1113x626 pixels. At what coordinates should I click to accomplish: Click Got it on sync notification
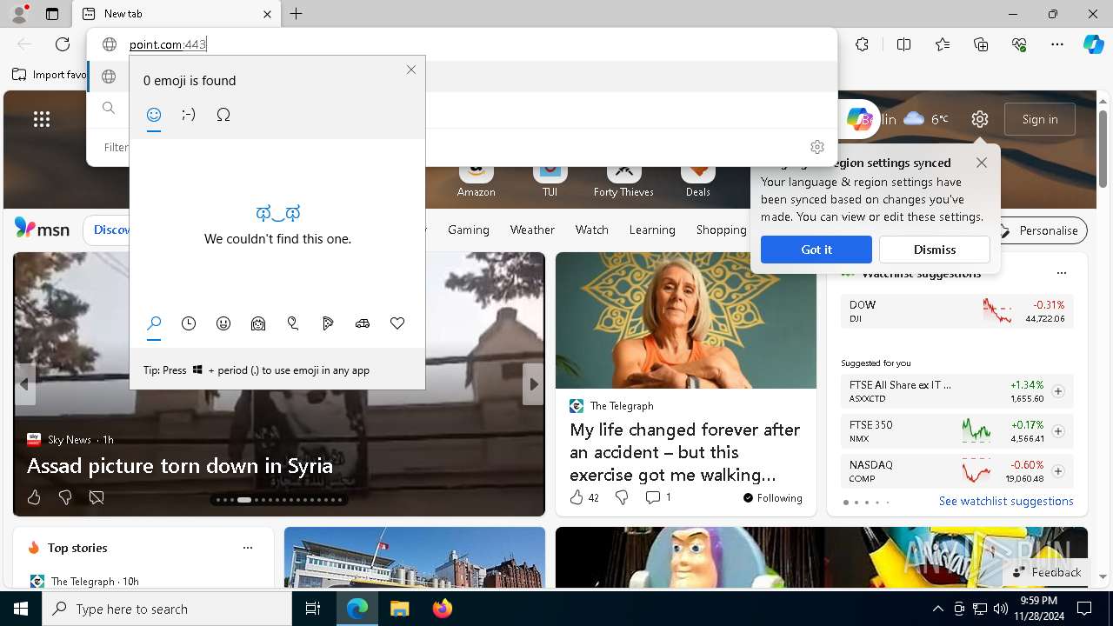pyautogui.click(x=816, y=250)
